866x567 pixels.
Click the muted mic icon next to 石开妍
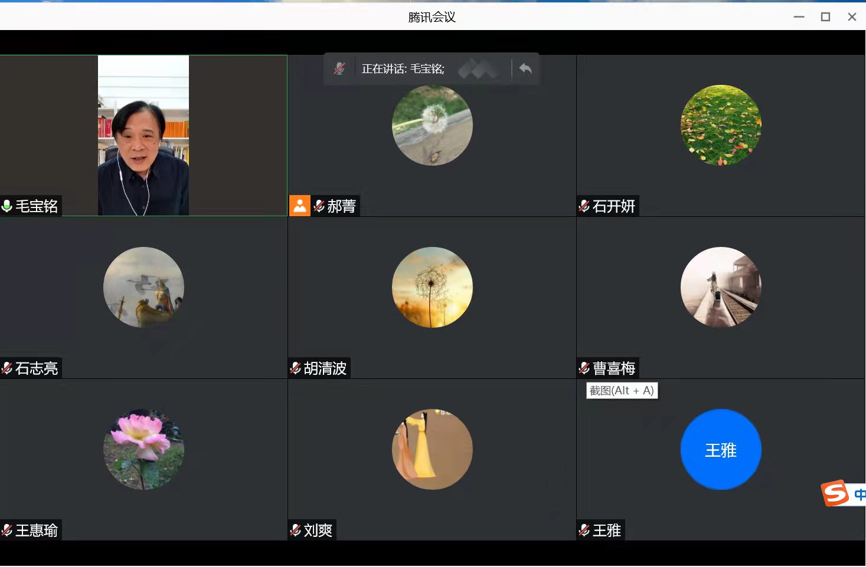click(x=584, y=206)
